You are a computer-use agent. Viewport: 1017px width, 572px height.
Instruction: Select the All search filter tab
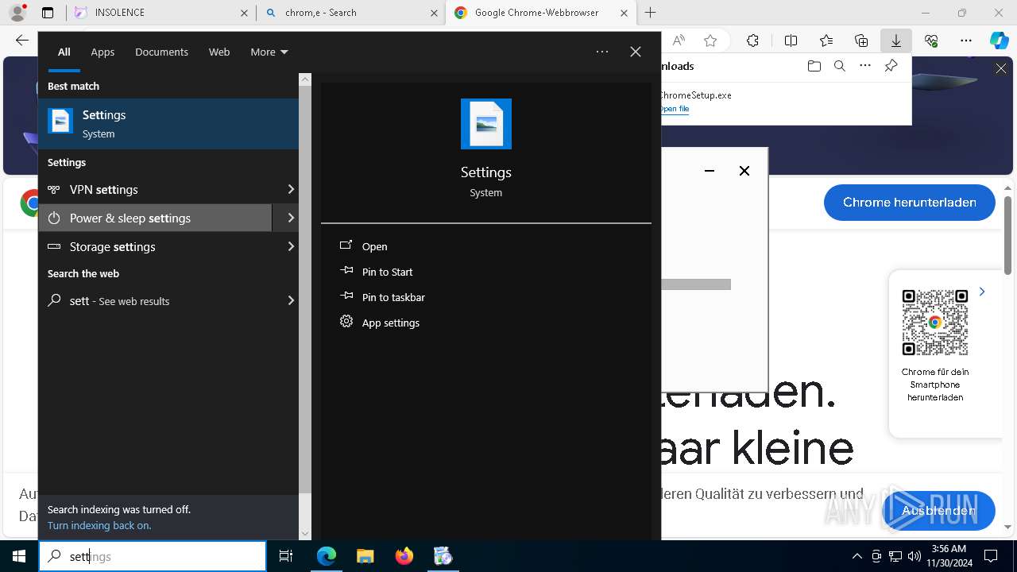64,52
